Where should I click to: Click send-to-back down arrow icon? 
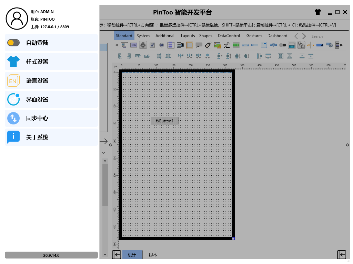[x=311, y=56]
